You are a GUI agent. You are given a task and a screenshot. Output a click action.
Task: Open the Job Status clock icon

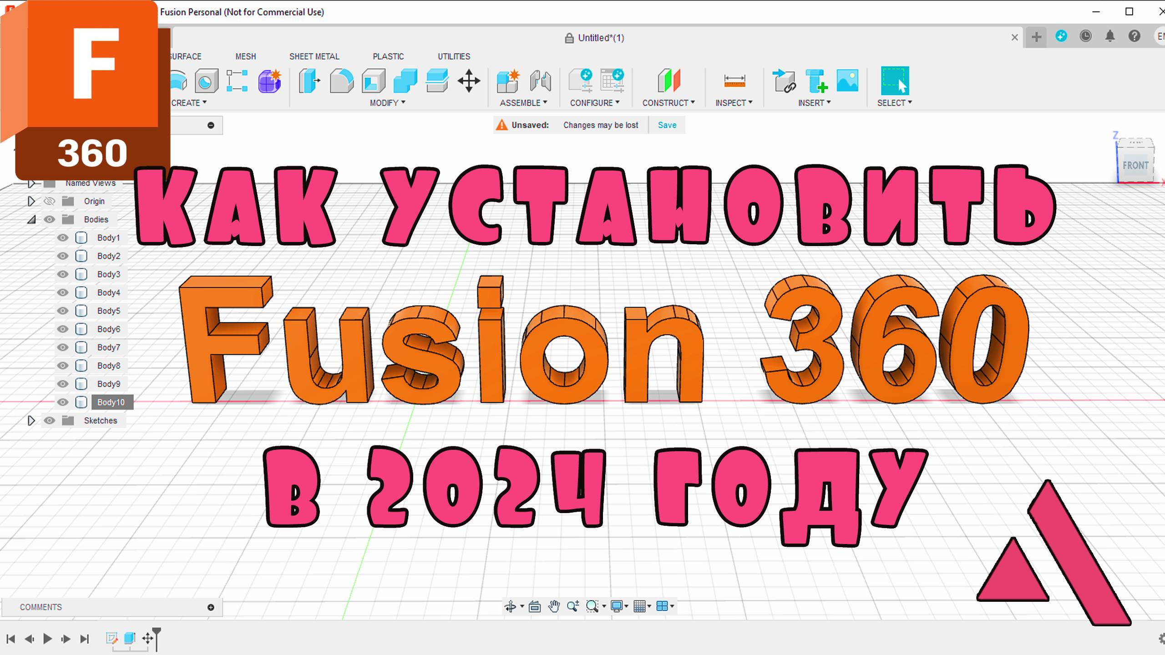1085,36
